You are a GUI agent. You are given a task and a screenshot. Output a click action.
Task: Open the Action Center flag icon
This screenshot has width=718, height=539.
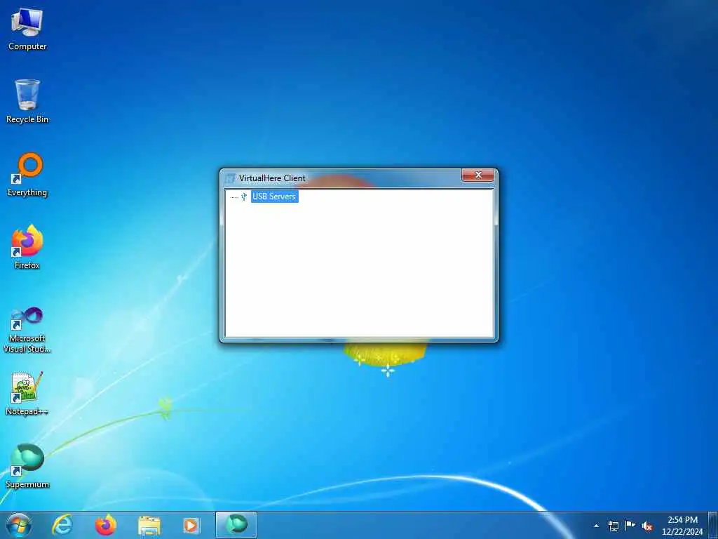coord(630,526)
